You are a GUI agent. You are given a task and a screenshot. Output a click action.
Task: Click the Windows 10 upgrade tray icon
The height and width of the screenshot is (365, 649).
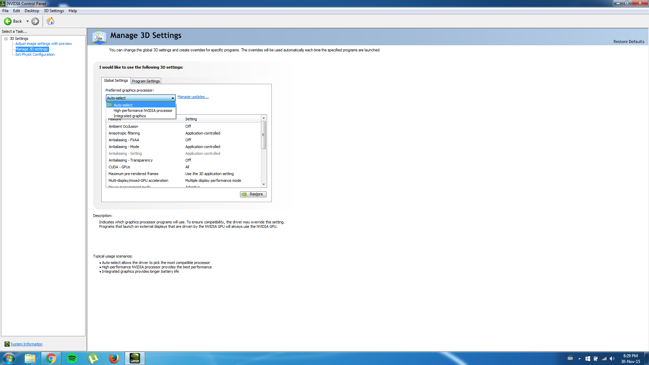pos(588,359)
